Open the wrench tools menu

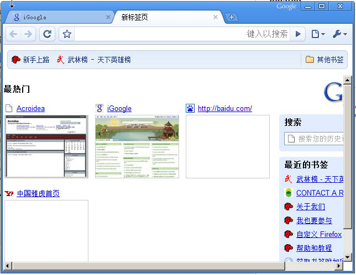(339, 34)
